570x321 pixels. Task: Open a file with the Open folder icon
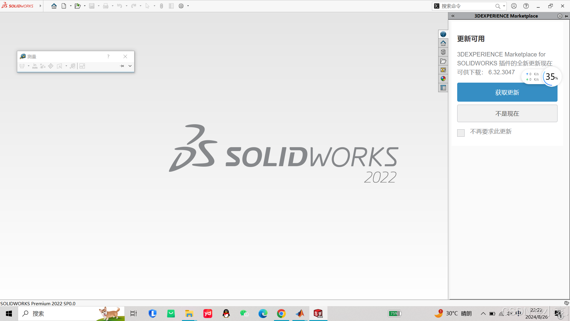tap(77, 6)
